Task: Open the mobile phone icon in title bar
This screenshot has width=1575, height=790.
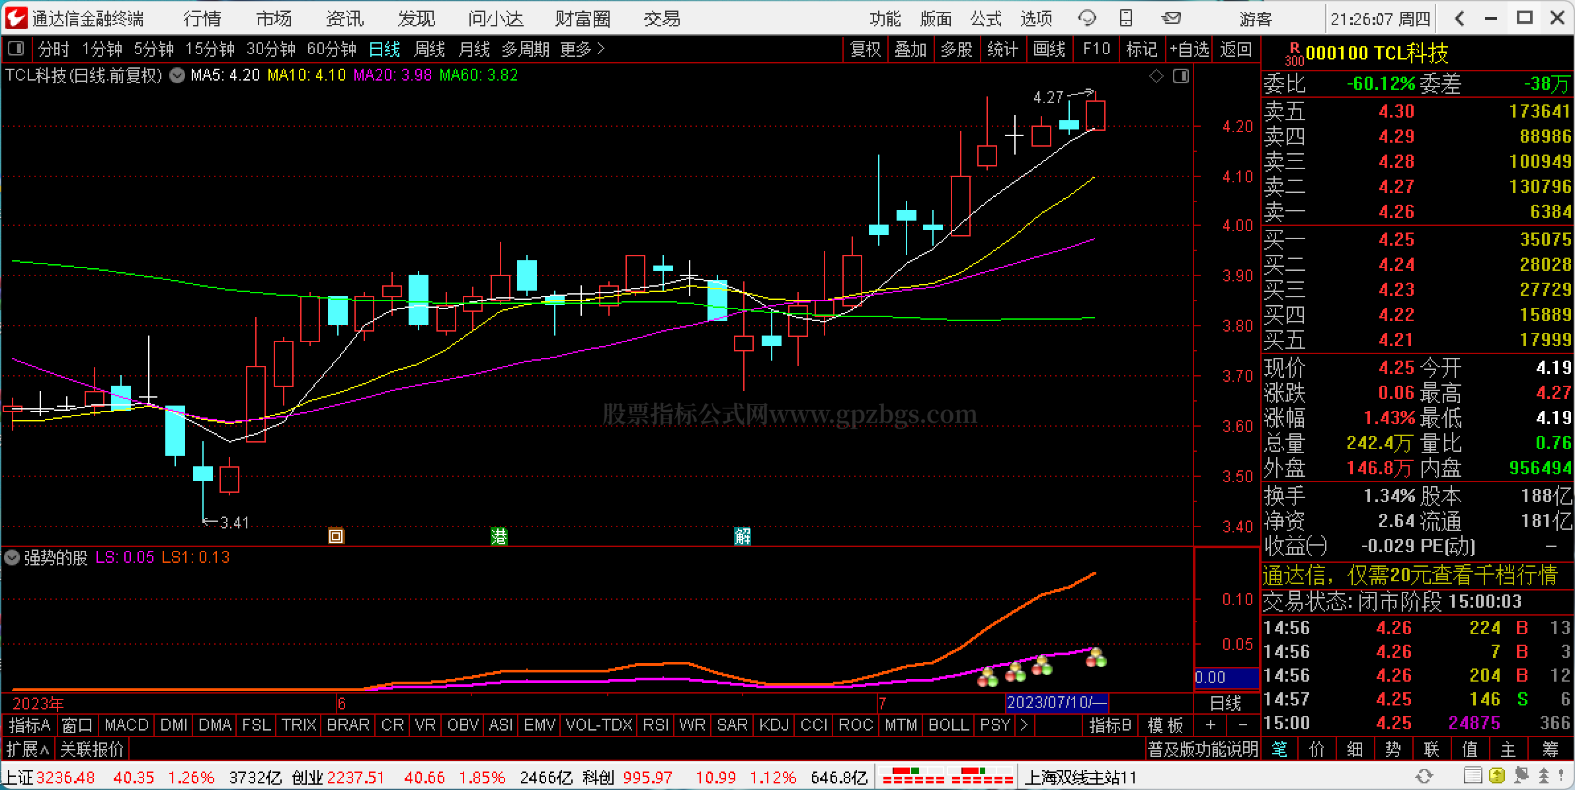Action: 1126,18
